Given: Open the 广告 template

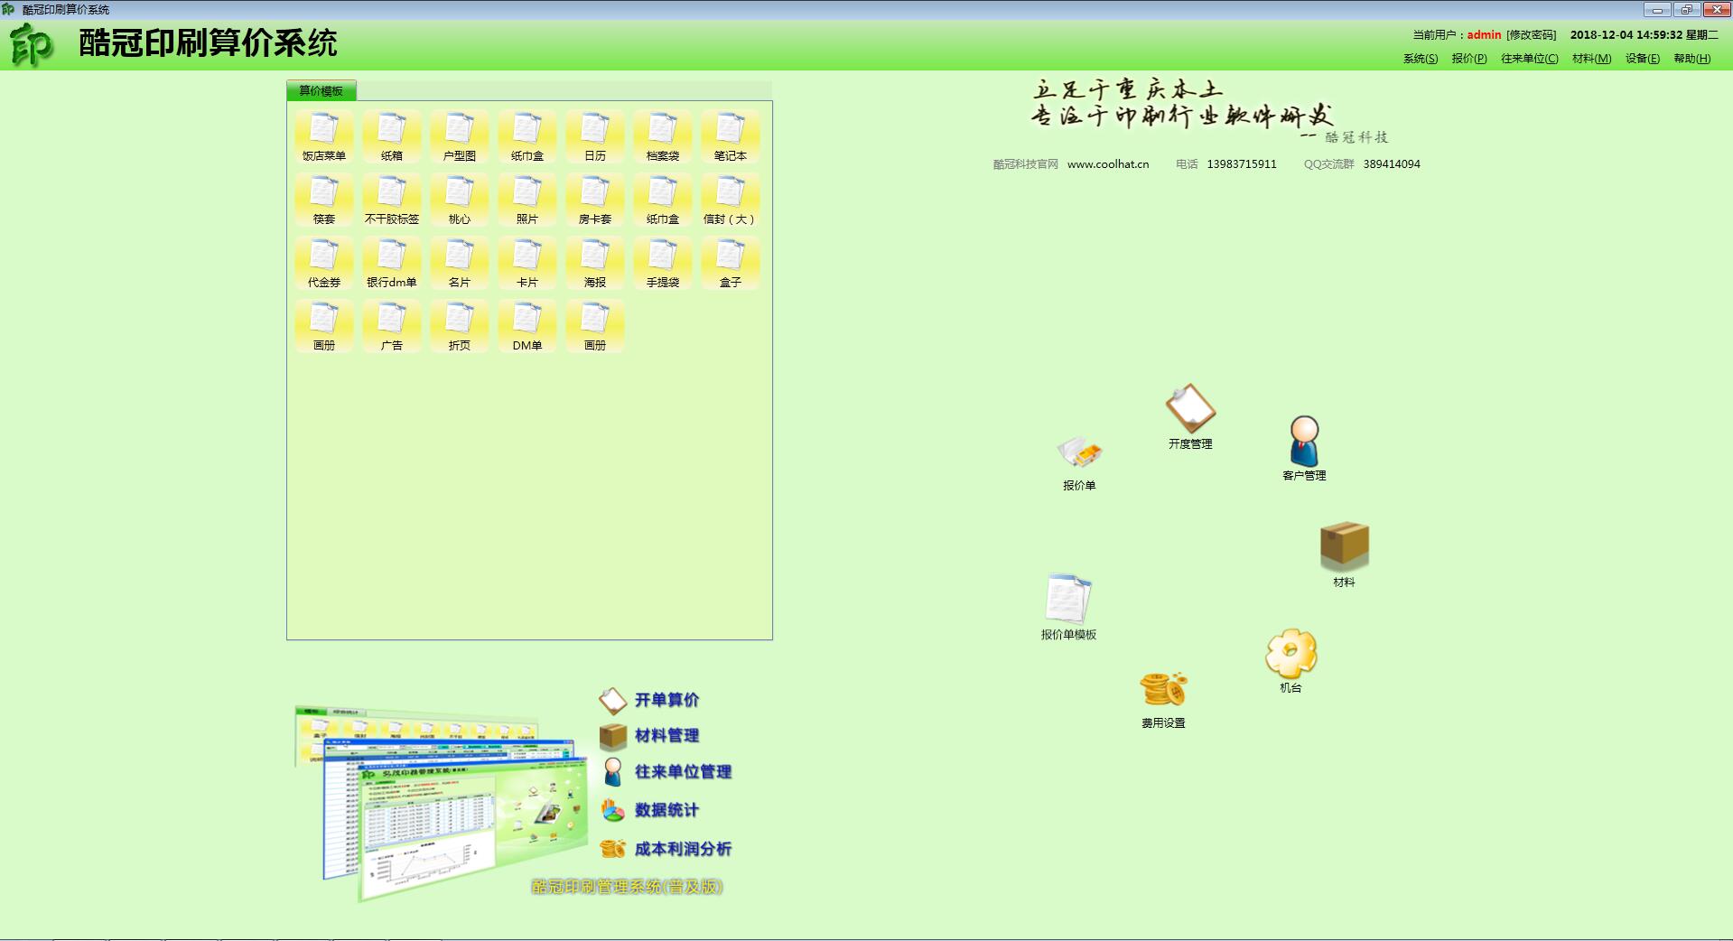Looking at the screenshot, I should point(392,327).
